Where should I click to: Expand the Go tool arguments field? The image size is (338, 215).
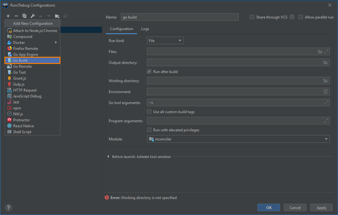(x=326, y=102)
